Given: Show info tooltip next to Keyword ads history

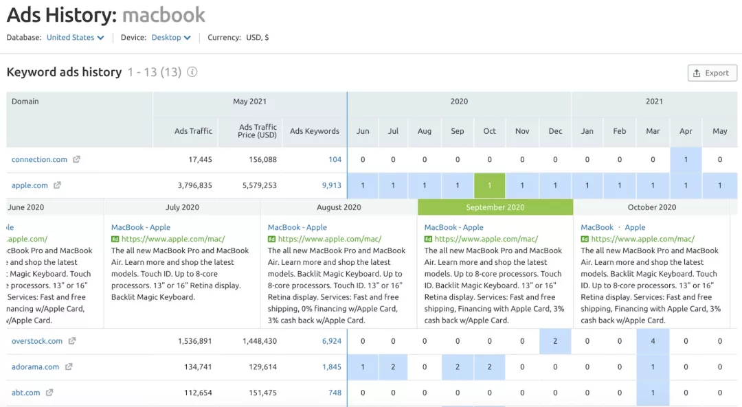Looking at the screenshot, I should click(x=192, y=72).
